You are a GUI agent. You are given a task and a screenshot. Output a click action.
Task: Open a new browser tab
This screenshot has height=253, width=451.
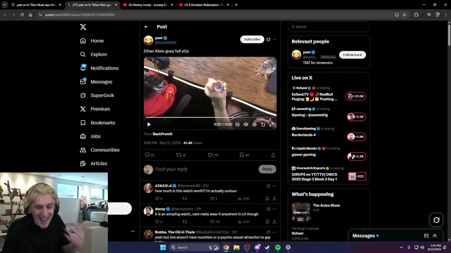click(236, 5)
